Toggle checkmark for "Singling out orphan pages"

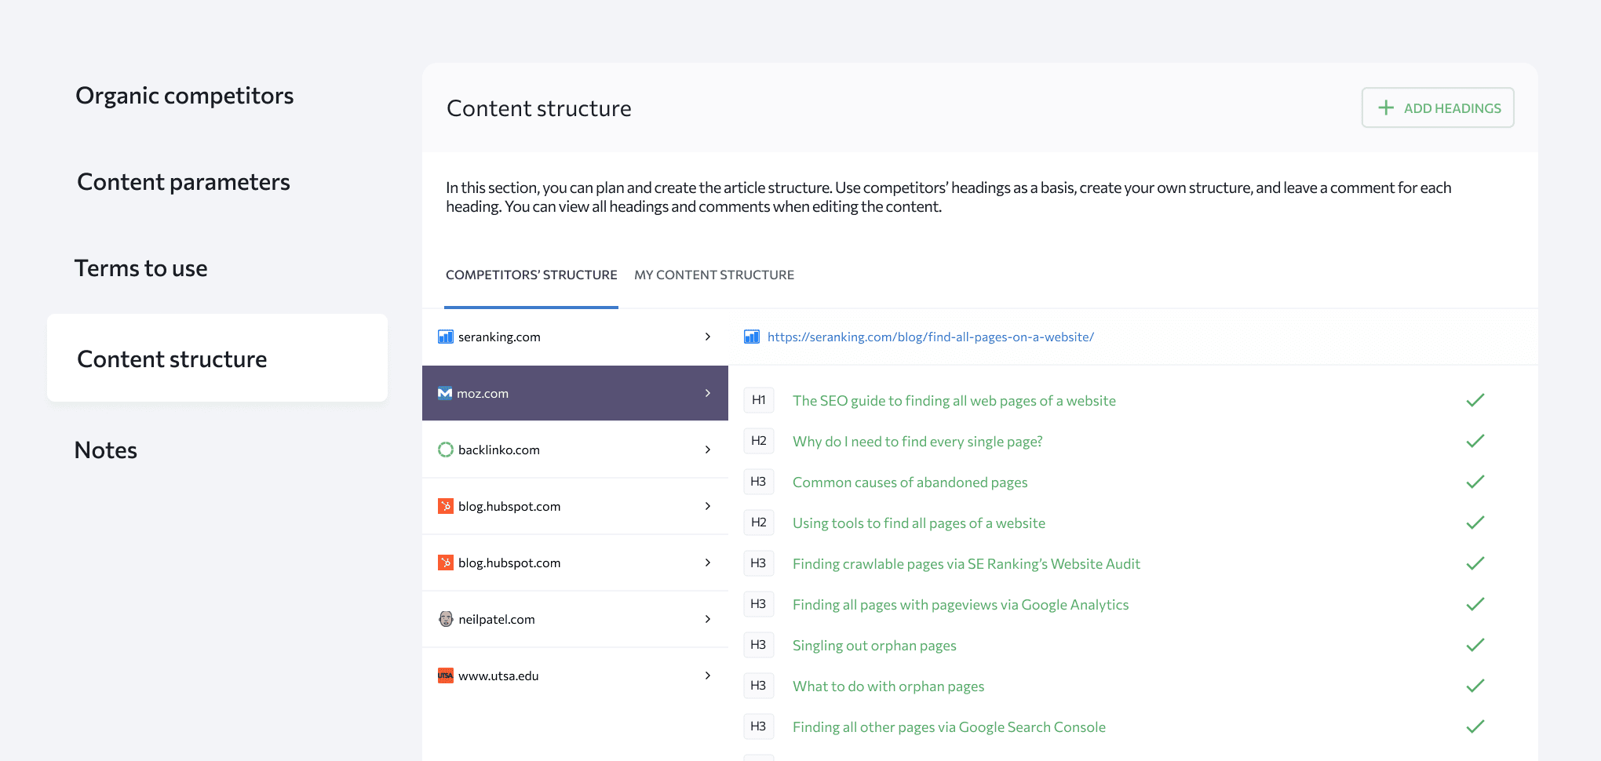coord(1475,645)
